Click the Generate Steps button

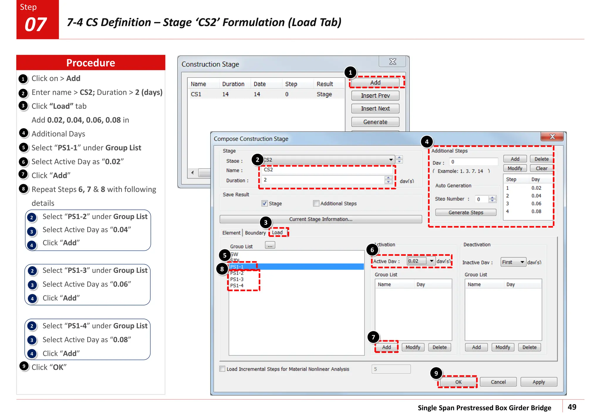click(x=465, y=212)
